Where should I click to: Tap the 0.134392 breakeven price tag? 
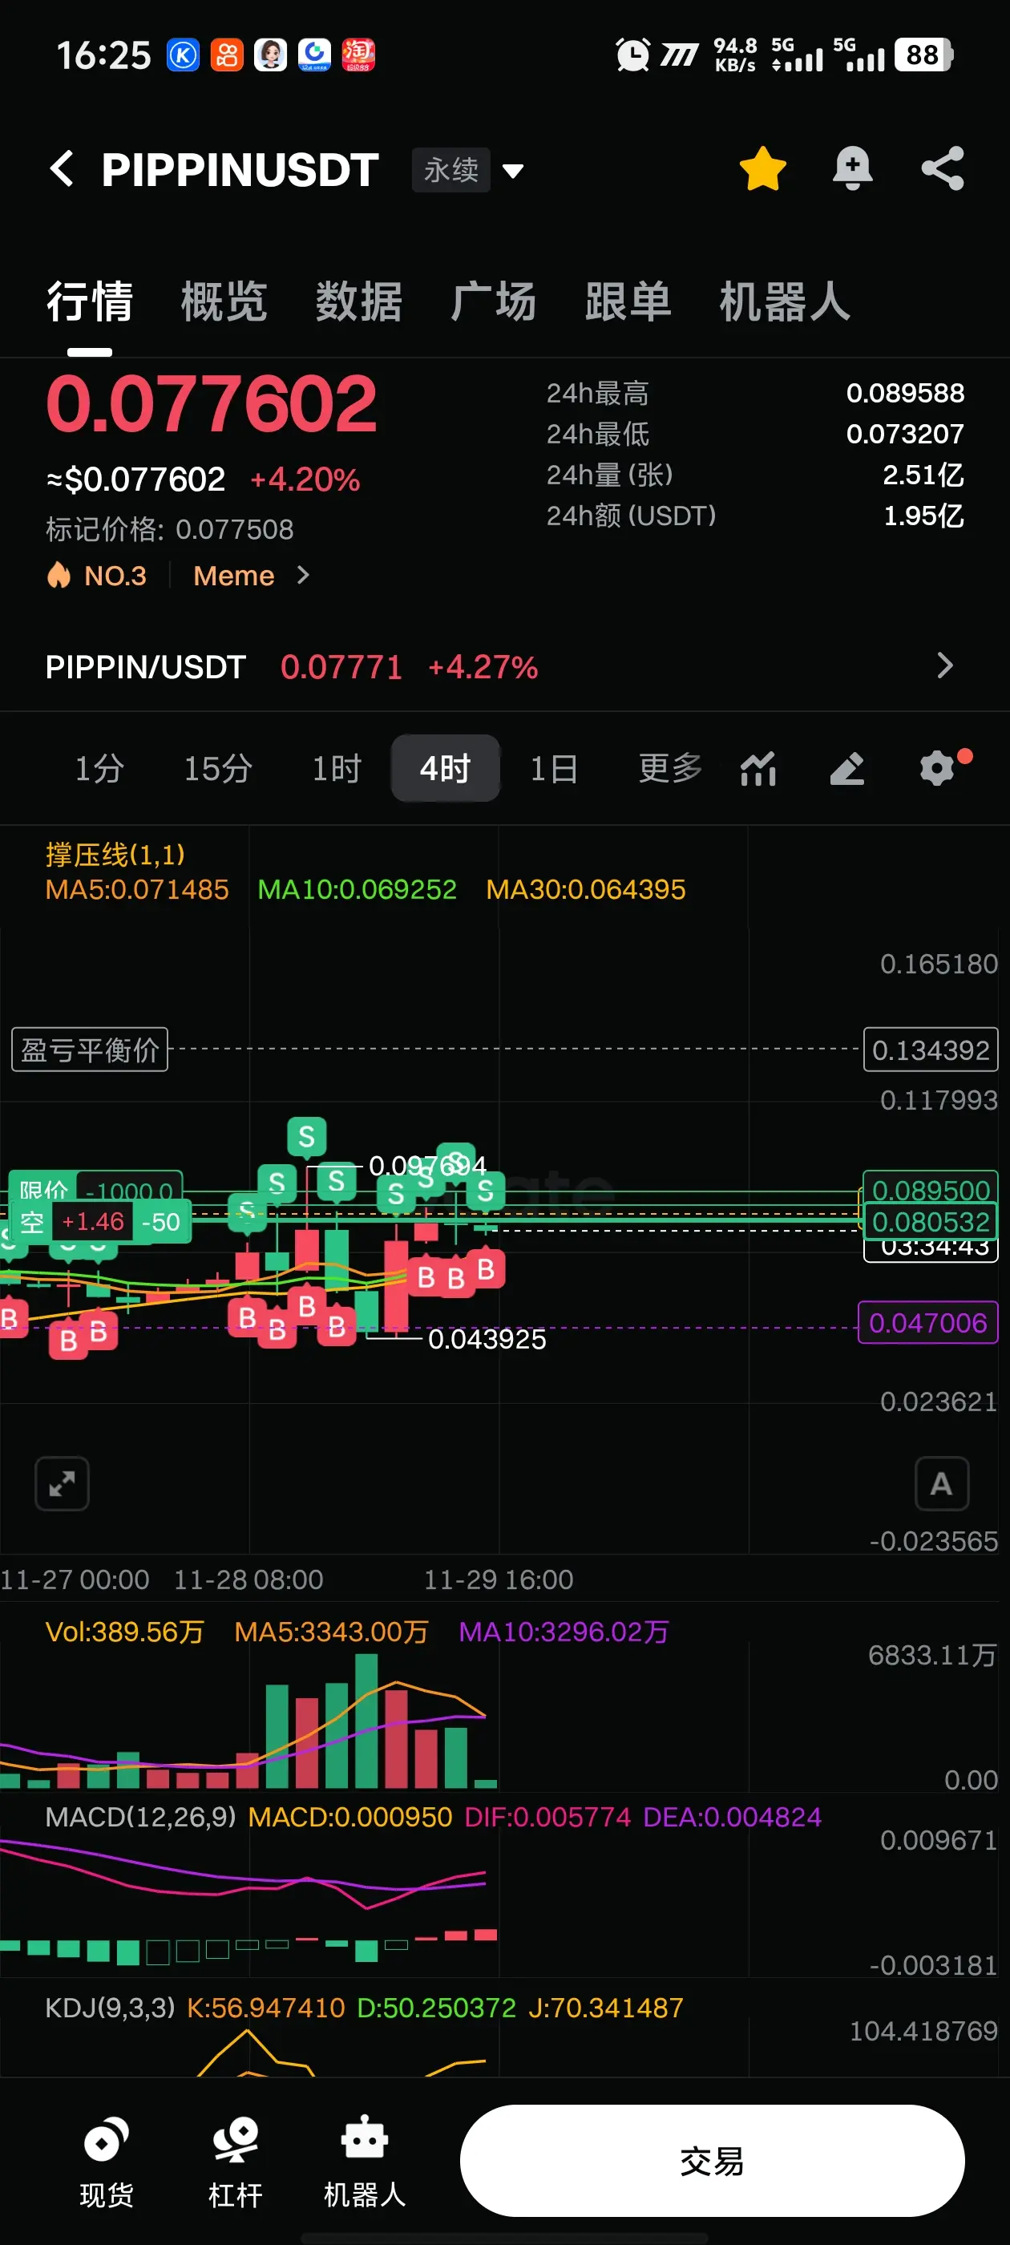(x=931, y=1050)
